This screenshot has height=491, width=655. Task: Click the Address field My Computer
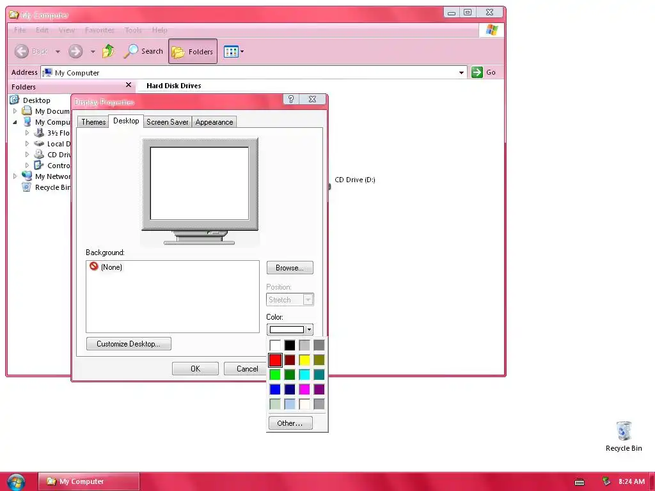point(253,73)
